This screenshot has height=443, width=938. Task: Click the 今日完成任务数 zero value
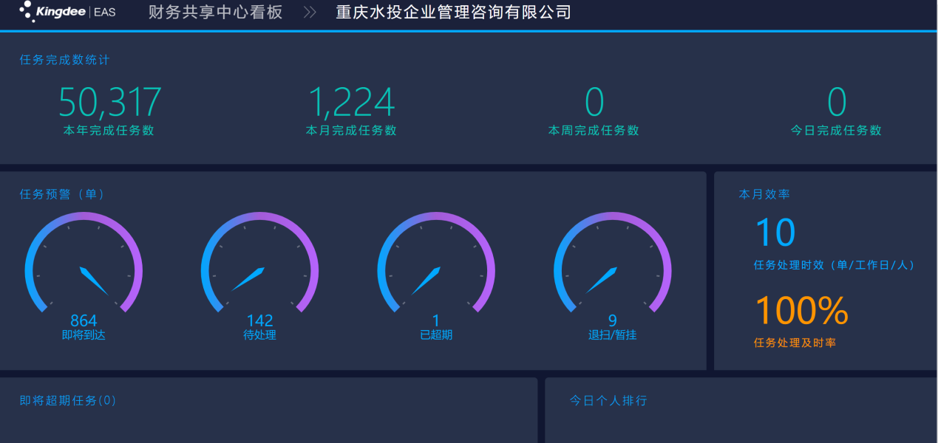tap(836, 103)
